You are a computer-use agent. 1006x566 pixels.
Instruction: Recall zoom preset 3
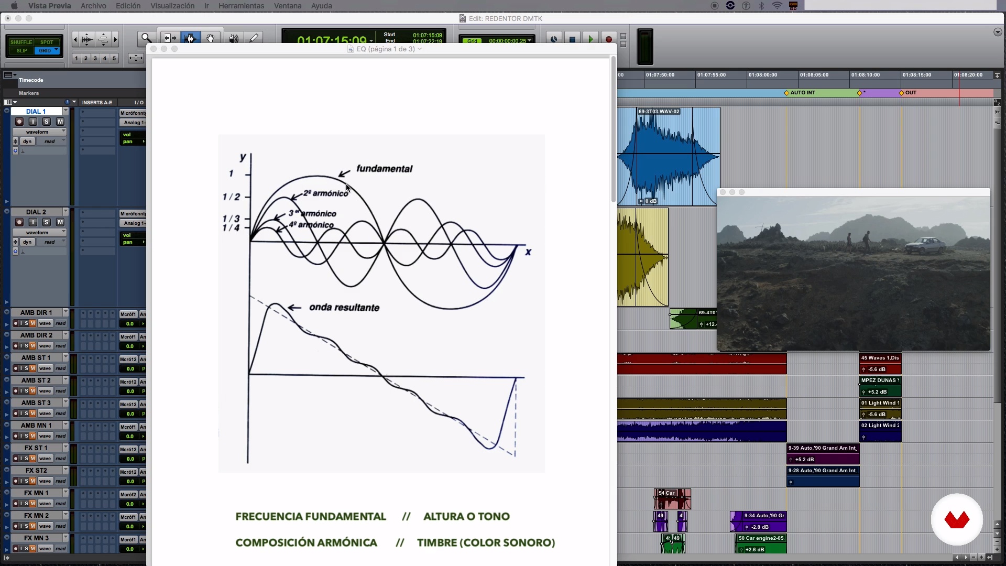coord(95,58)
